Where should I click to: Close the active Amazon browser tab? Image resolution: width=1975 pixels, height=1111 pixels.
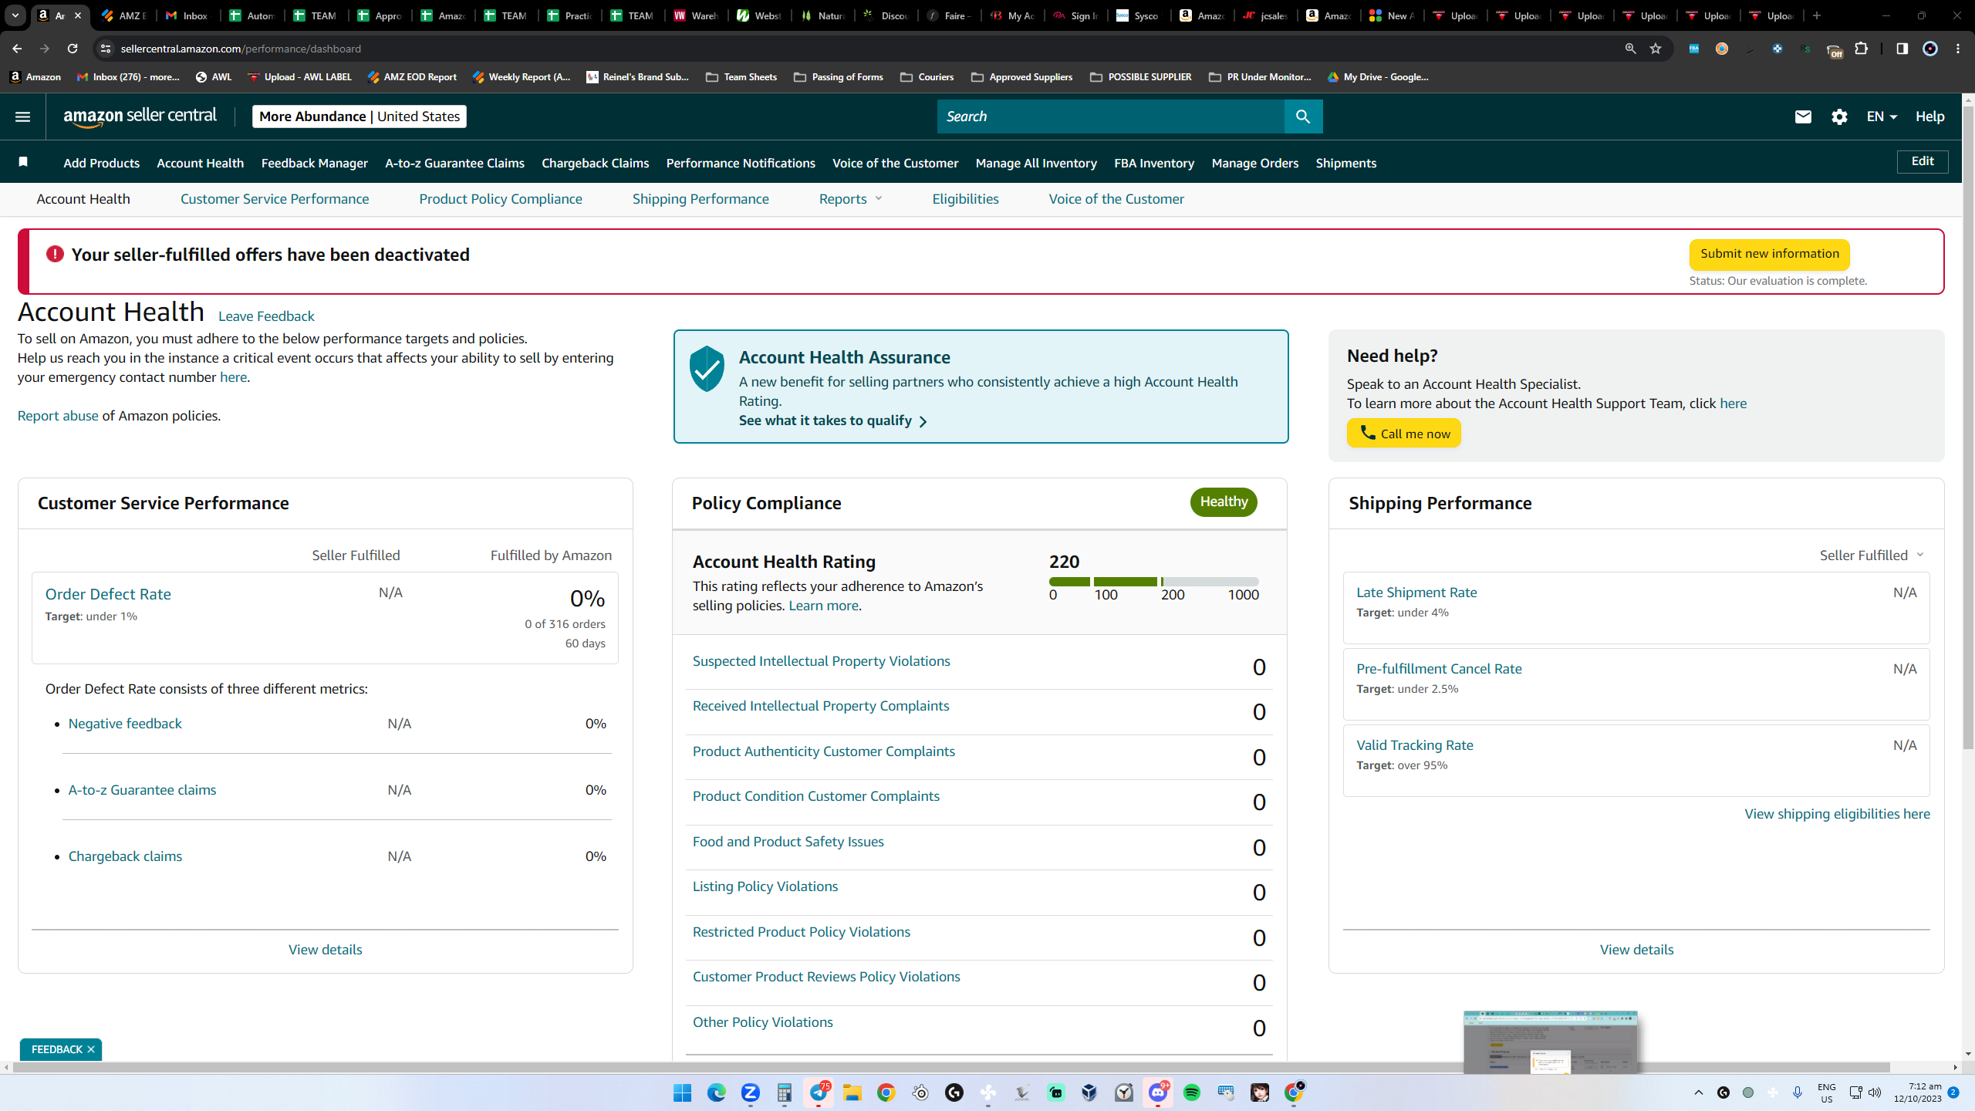78,15
